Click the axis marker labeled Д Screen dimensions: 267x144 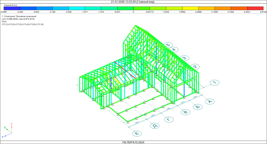tap(155, 126)
